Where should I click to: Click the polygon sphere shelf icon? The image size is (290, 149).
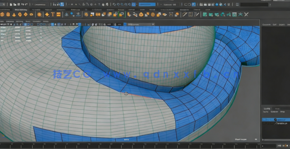(3, 14)
